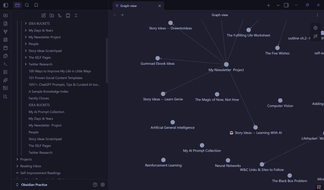
Task: Click the checklist ribbon icon
Action: [6, 72]
